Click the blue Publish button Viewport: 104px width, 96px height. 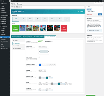pos(100,14)
